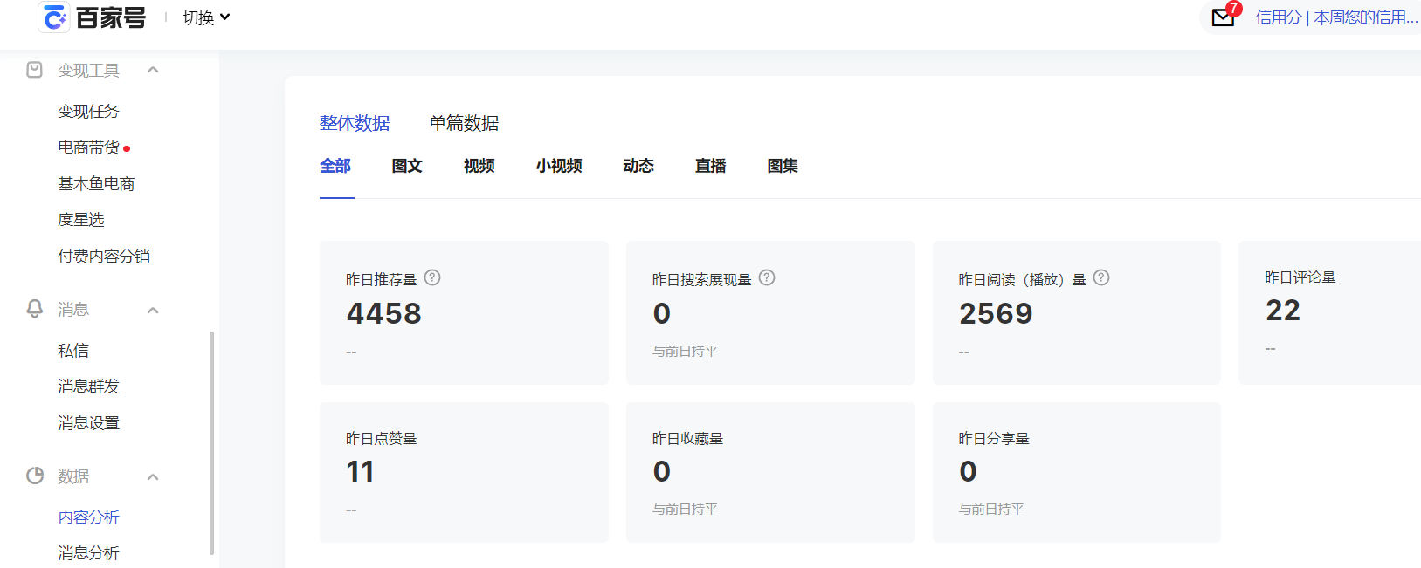Click the Baijiahao logo icon
The image size is (1421, 568).
click(x=54, y=17)
